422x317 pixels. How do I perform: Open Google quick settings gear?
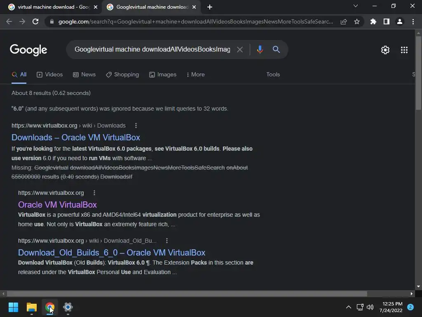[385, 50]
